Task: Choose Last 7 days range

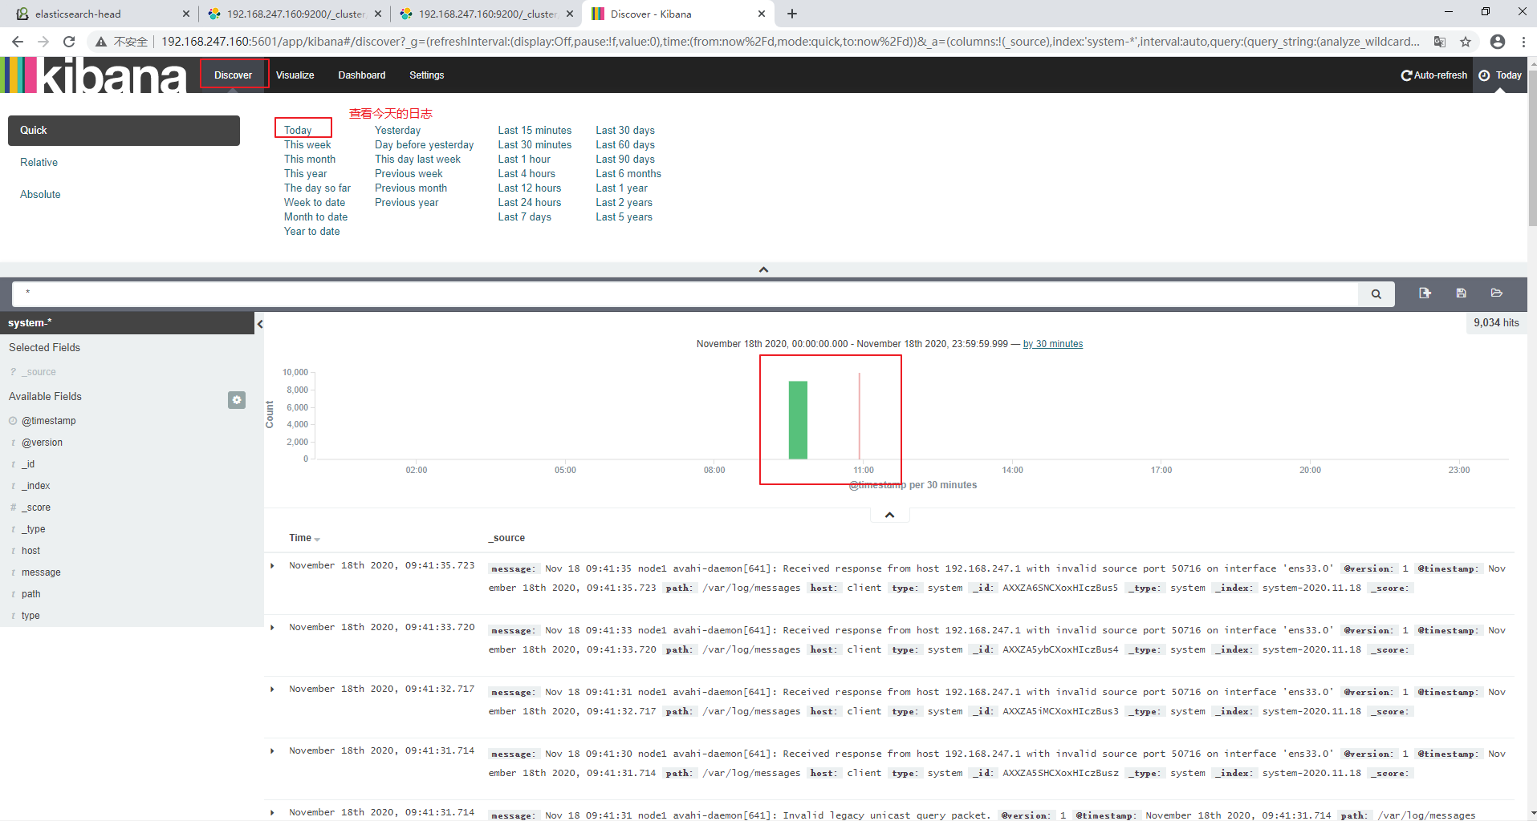Action: [x=524, y=217]
